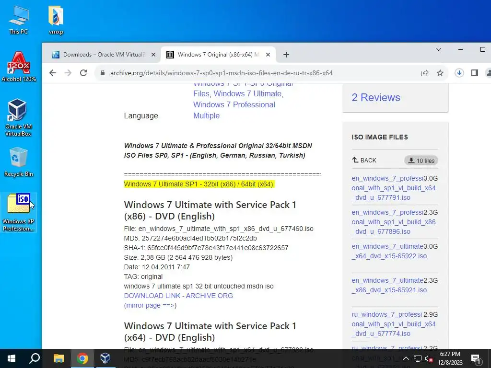Click the highlighted Windows 7 Ultimate SP1 text
Screen dimensions: 491x368
coord(199,184)
